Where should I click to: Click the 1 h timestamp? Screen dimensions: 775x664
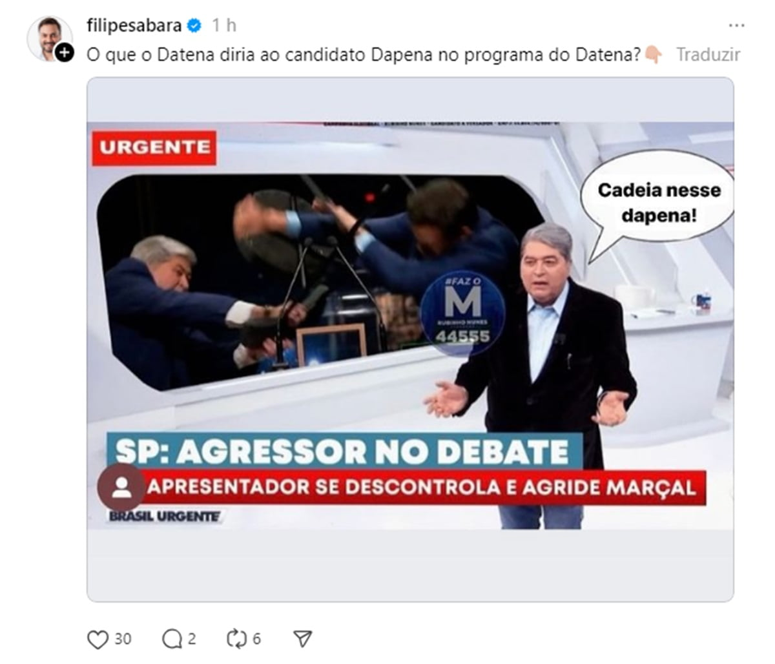point(224,26)
